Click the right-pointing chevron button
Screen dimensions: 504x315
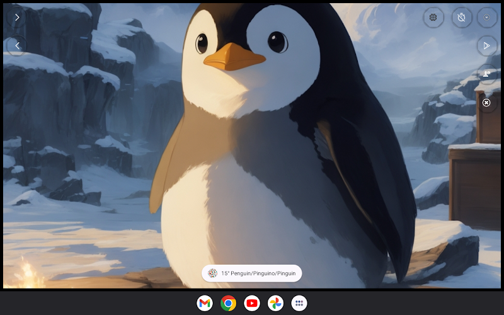point(17,18)
